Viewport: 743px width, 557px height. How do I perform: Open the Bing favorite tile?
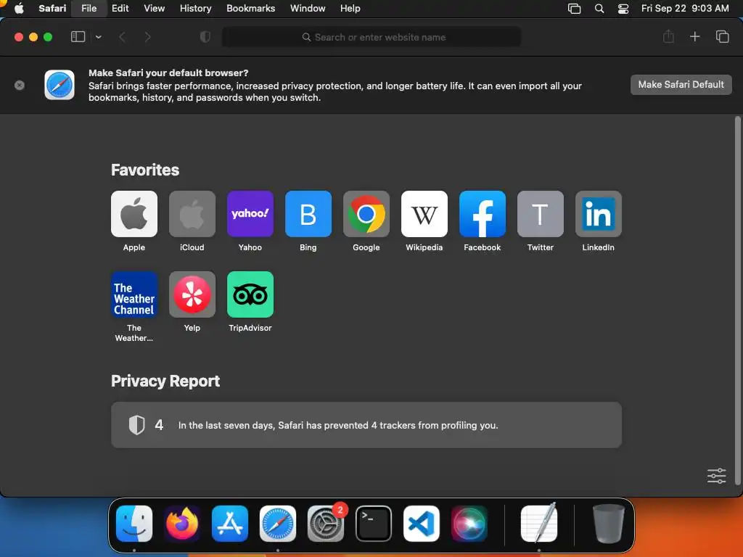(x=308, y=214)
